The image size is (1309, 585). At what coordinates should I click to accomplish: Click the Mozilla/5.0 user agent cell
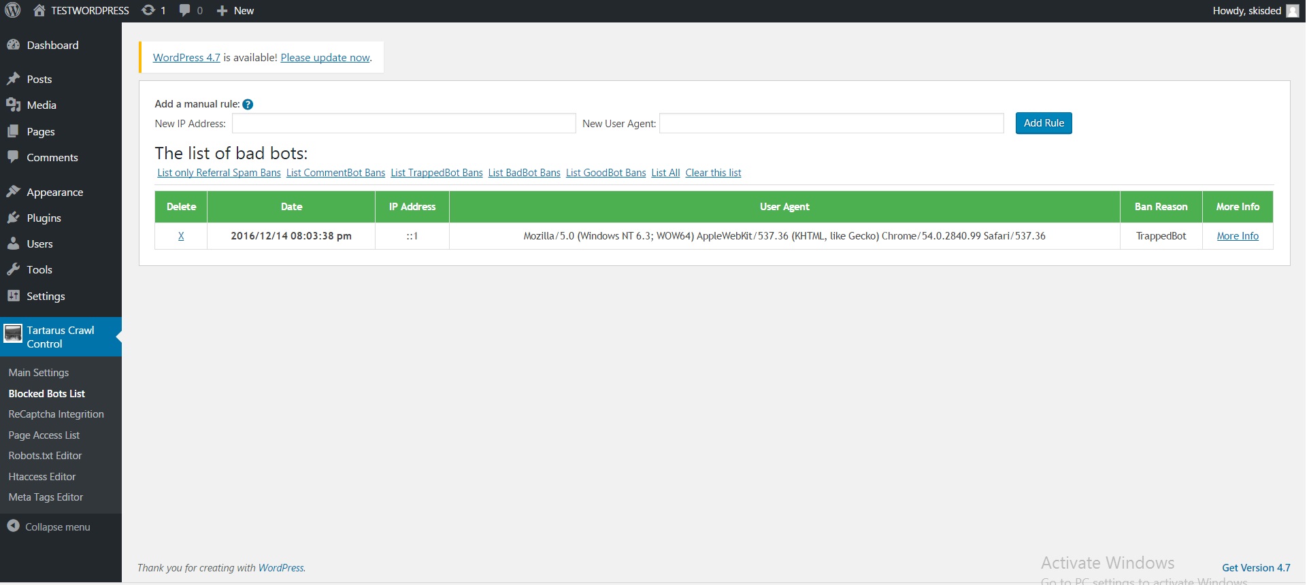pyautogui.click(x=784, y=236)
